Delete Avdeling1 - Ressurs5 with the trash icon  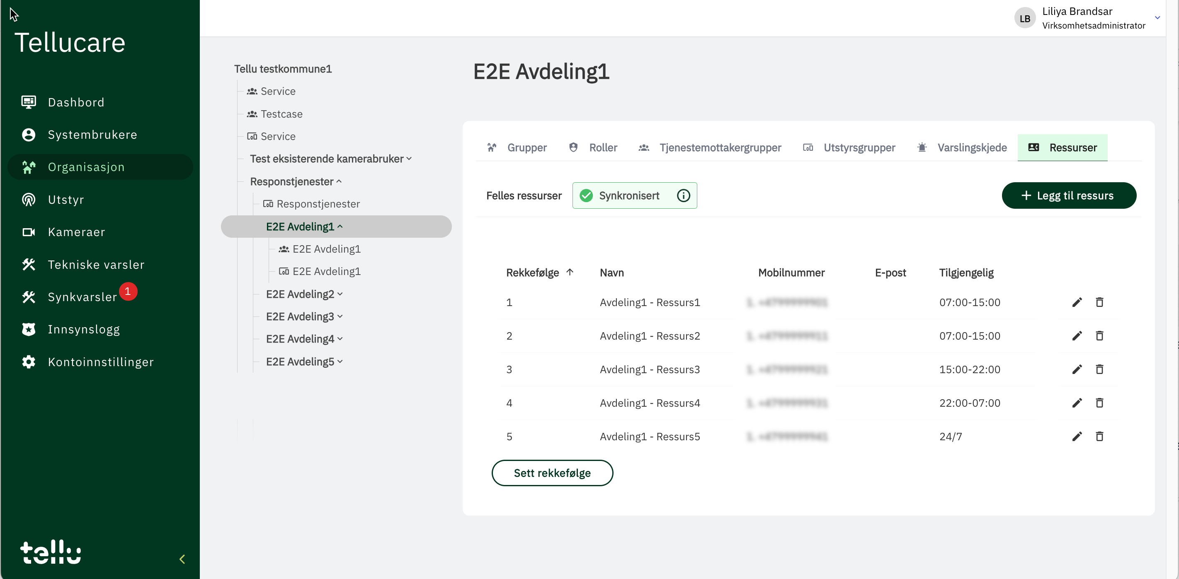[1099, 436]
